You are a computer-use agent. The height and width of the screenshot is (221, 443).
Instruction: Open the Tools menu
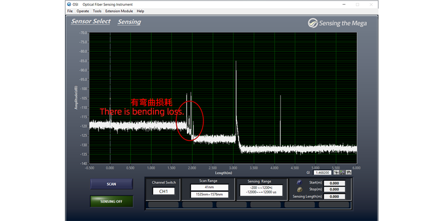point(97,11)
